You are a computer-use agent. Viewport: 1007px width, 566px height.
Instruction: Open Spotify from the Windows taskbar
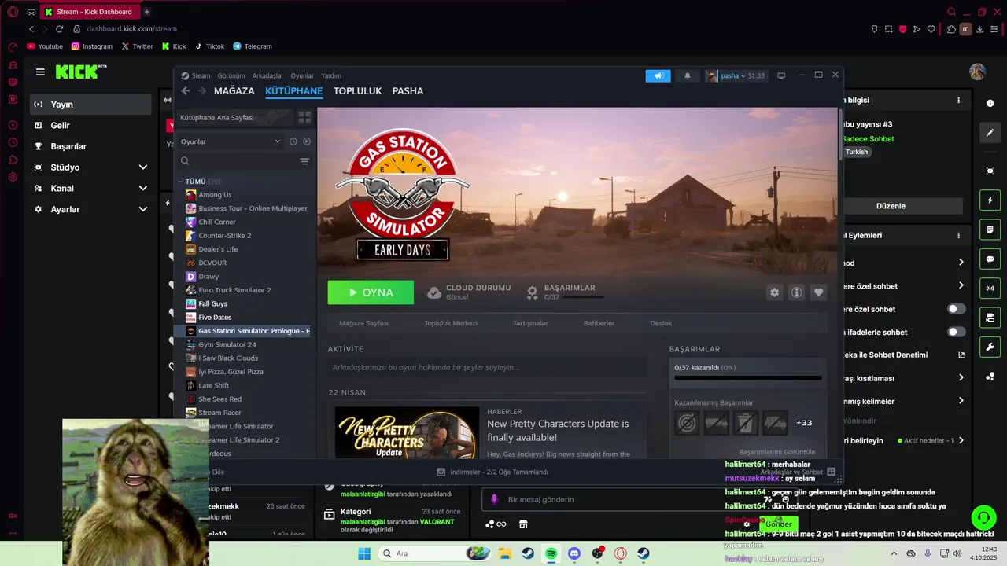click(x=551, y=553)
